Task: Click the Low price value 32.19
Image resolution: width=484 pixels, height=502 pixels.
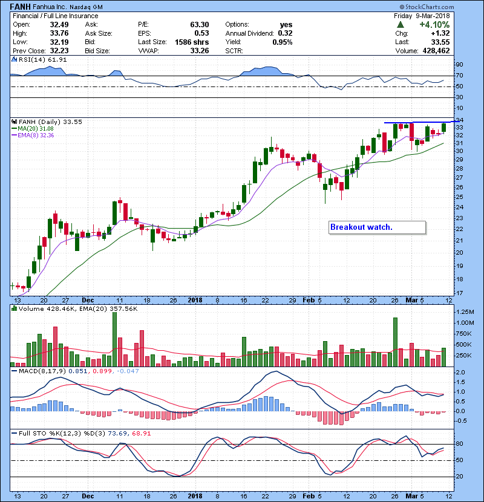Action: (x=59, y=42)
